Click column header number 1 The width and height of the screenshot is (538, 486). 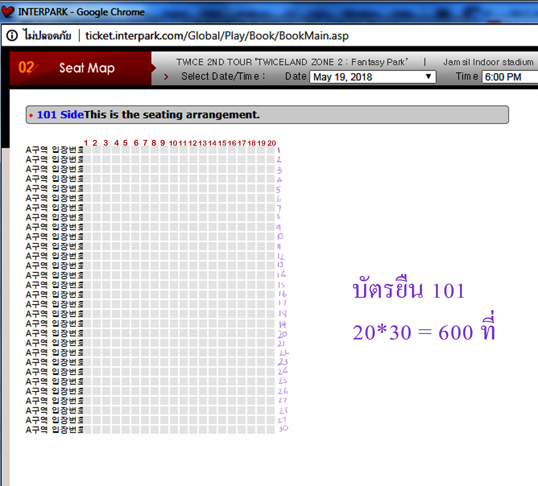(x=86, y=143)
